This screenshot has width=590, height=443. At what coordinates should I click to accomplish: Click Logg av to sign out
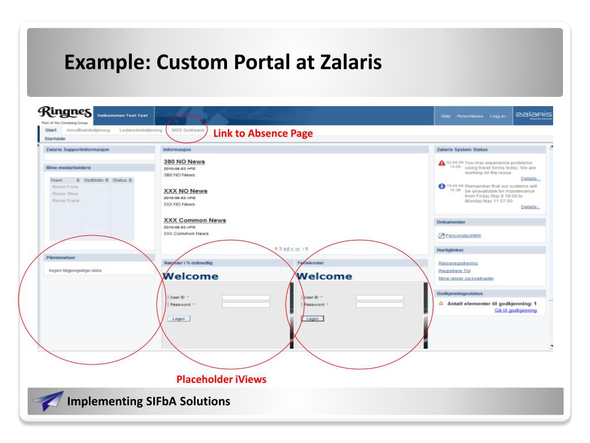tap(498, 116)
